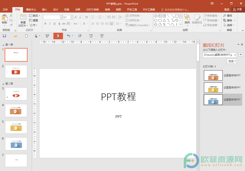Align text right
The height and width of the screenshot is (171, 245).
[102, 24]
